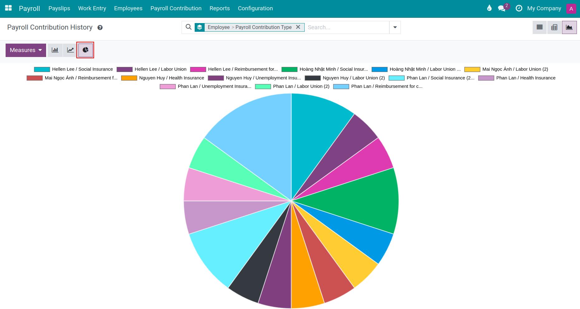The height and width of the screenshot is (309, 580).
Task: Switch to the pivot table view
Action: 554,27
